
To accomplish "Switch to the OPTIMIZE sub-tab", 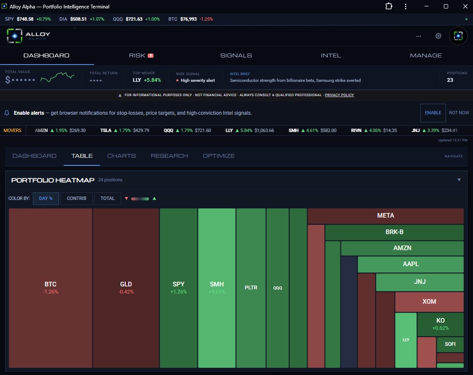I will pos(219,156).
